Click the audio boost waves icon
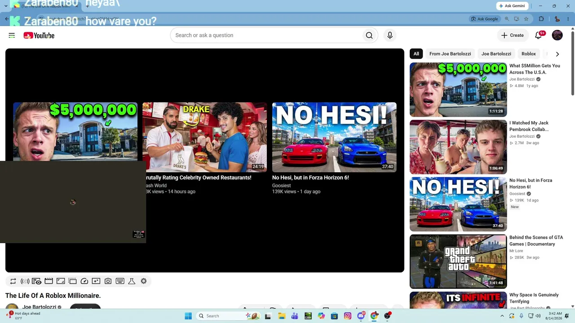 tap(25, 281)
